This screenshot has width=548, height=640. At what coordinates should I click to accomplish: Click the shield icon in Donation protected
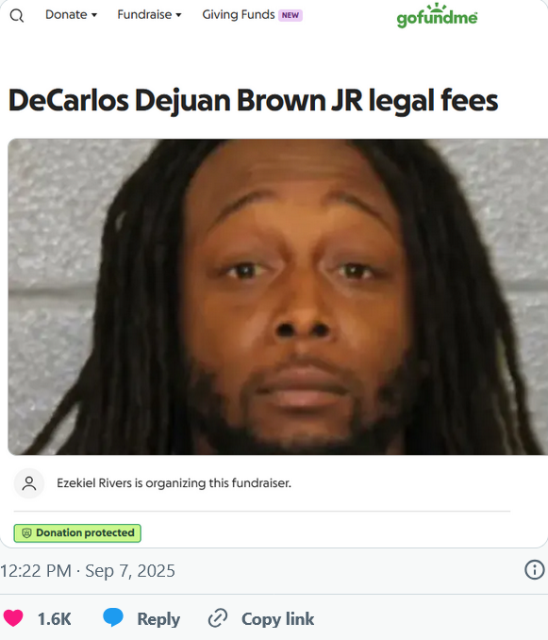[26, 533]
